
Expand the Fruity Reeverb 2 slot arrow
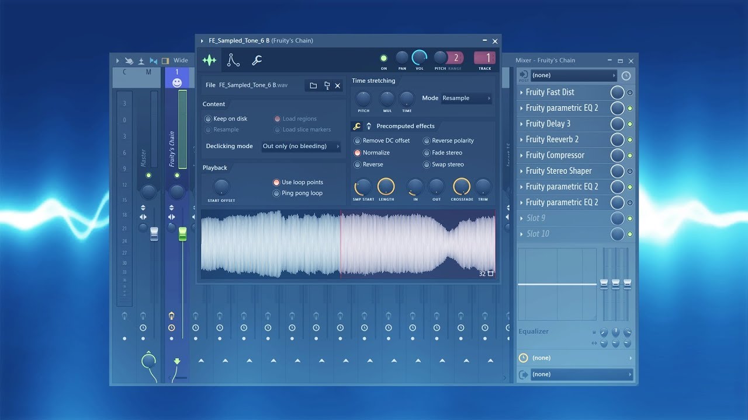pos(521,139)
